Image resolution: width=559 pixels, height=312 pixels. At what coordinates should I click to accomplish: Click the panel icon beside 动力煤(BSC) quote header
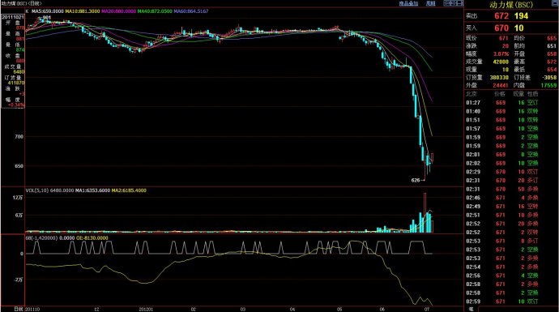[556, 3]
